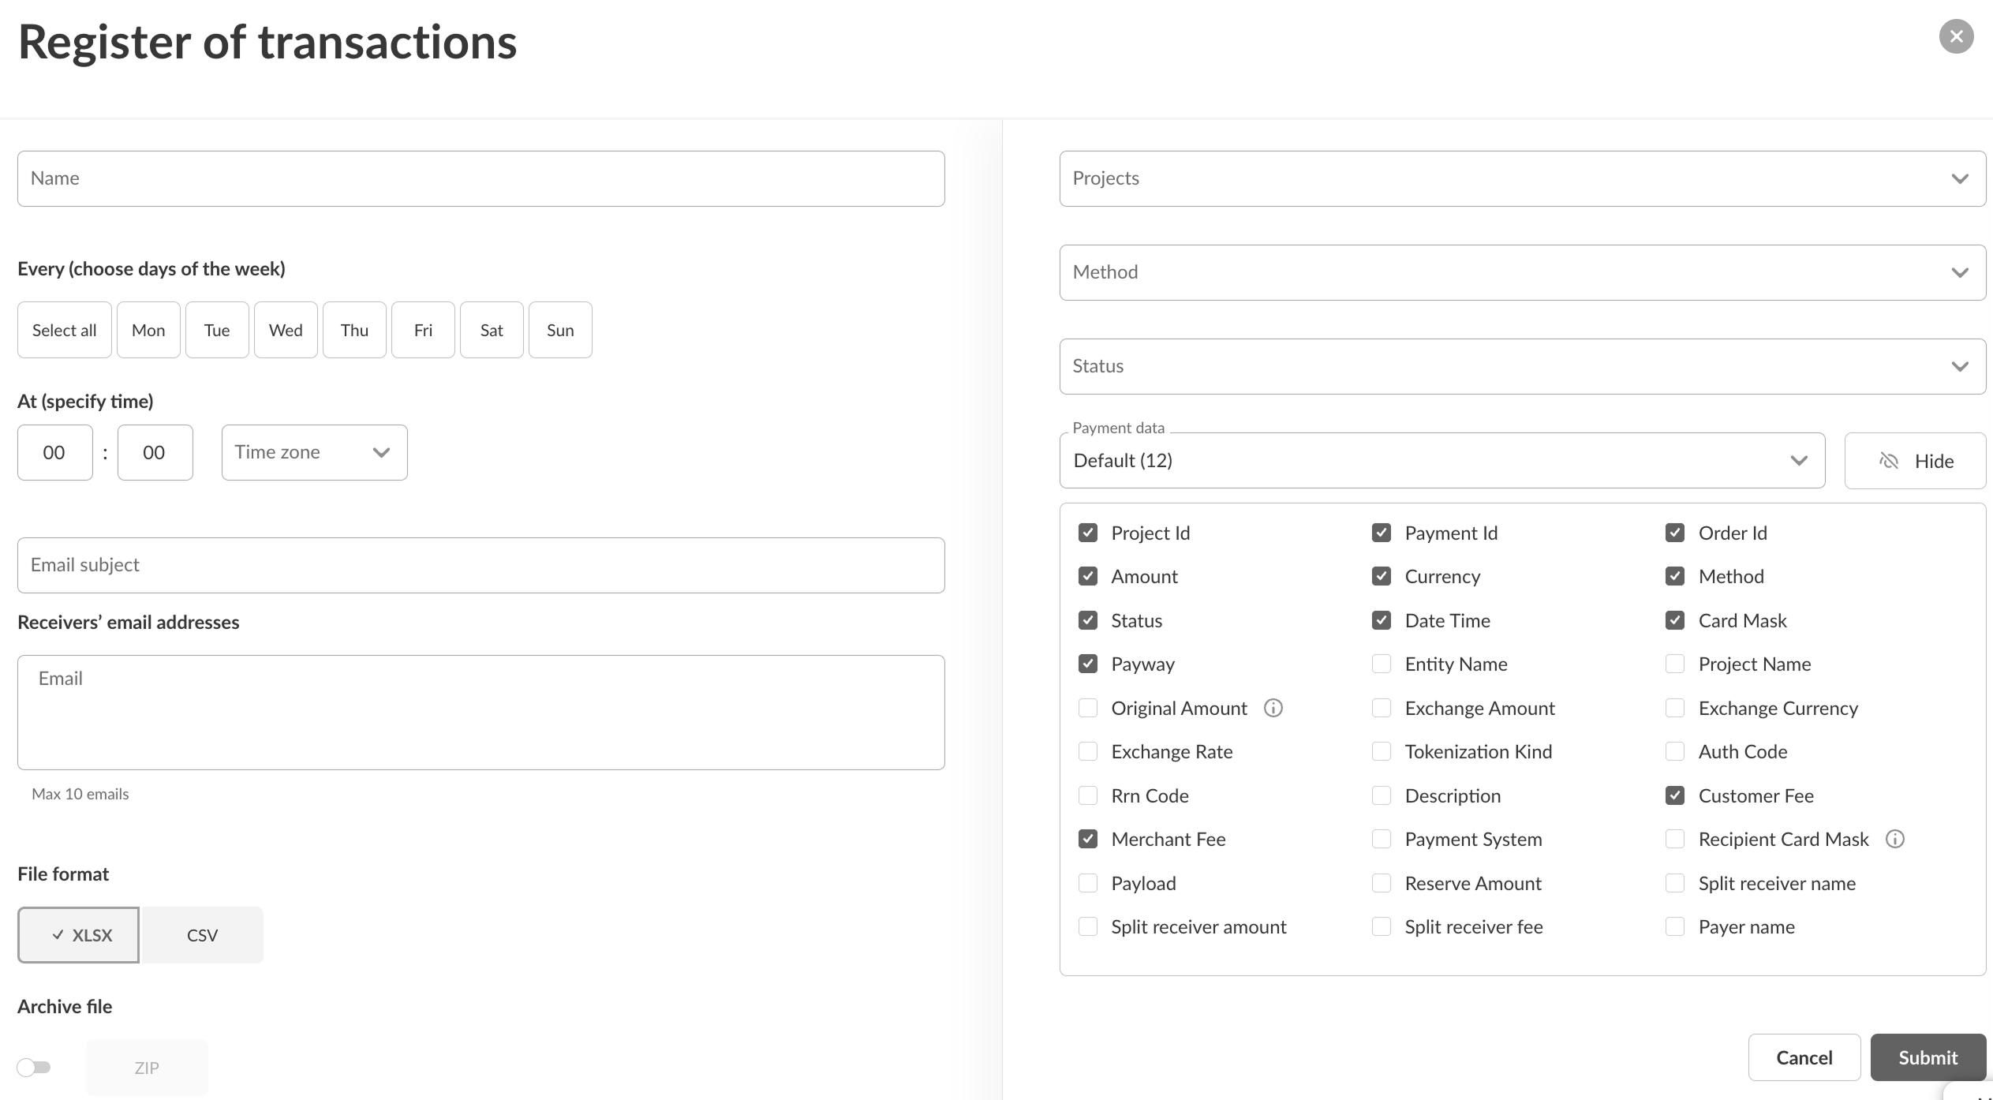Click info icon next to Original Amount
The image size is (1993, 1100).
click(x=1273, y=708)
